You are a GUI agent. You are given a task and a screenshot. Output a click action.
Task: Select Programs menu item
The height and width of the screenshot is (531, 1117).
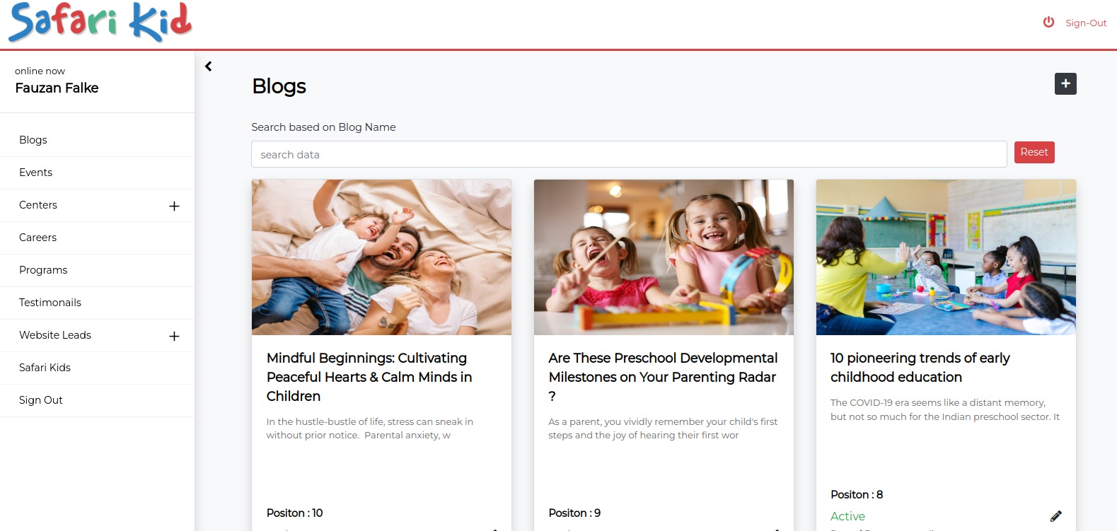coord(97,270)
